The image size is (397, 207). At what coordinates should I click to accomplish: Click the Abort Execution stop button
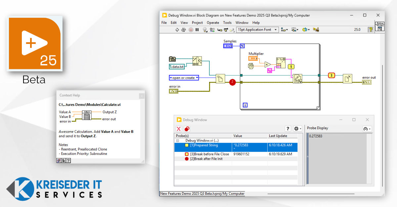(191, 30)
